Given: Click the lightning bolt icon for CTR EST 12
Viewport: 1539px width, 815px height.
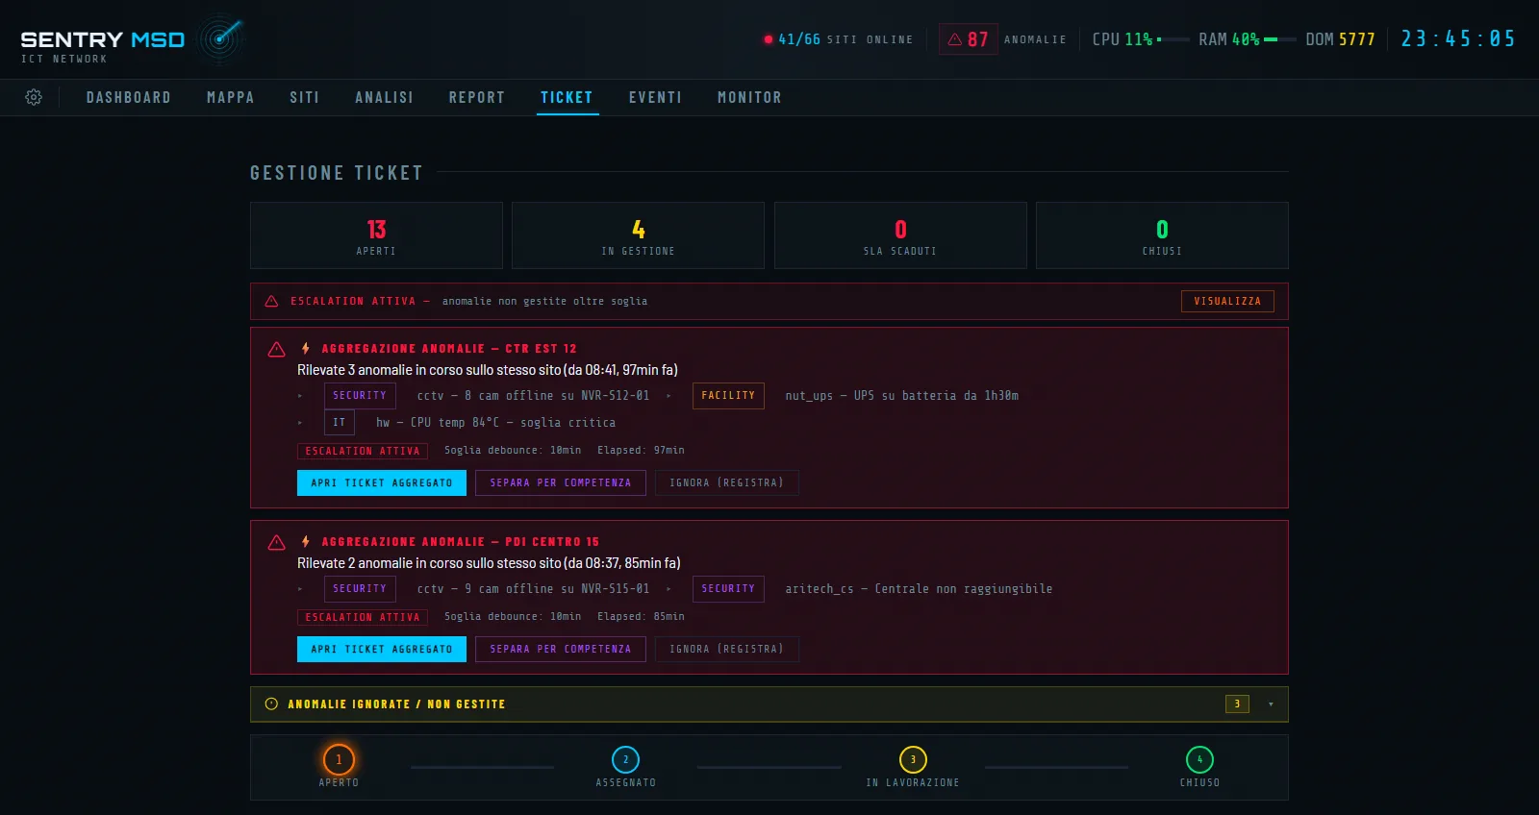Looking at the screenshot, I should tap(306, 348).
